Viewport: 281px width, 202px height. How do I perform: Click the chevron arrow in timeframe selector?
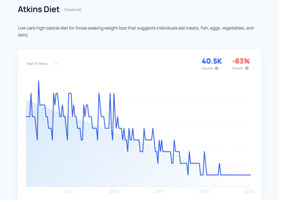point(56,64)
